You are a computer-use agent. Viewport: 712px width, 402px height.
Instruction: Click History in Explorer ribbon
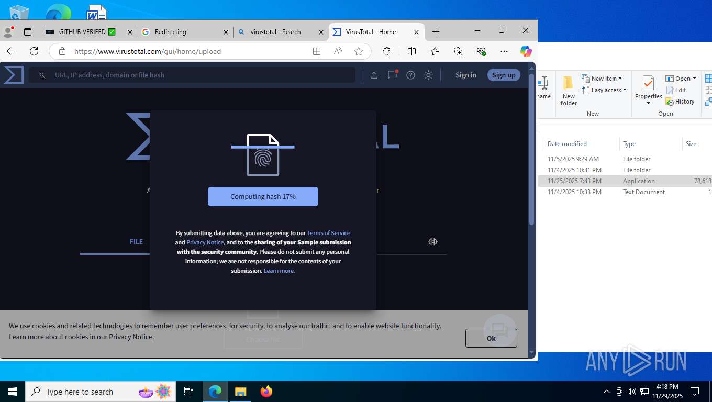tap(680, 102)
